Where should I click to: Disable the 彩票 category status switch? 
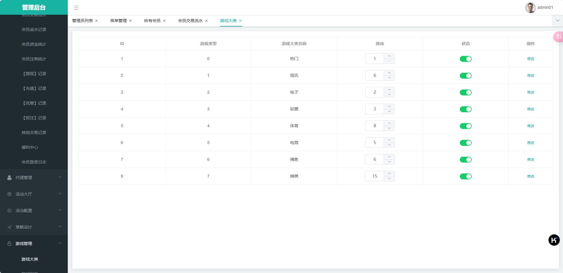465,109
